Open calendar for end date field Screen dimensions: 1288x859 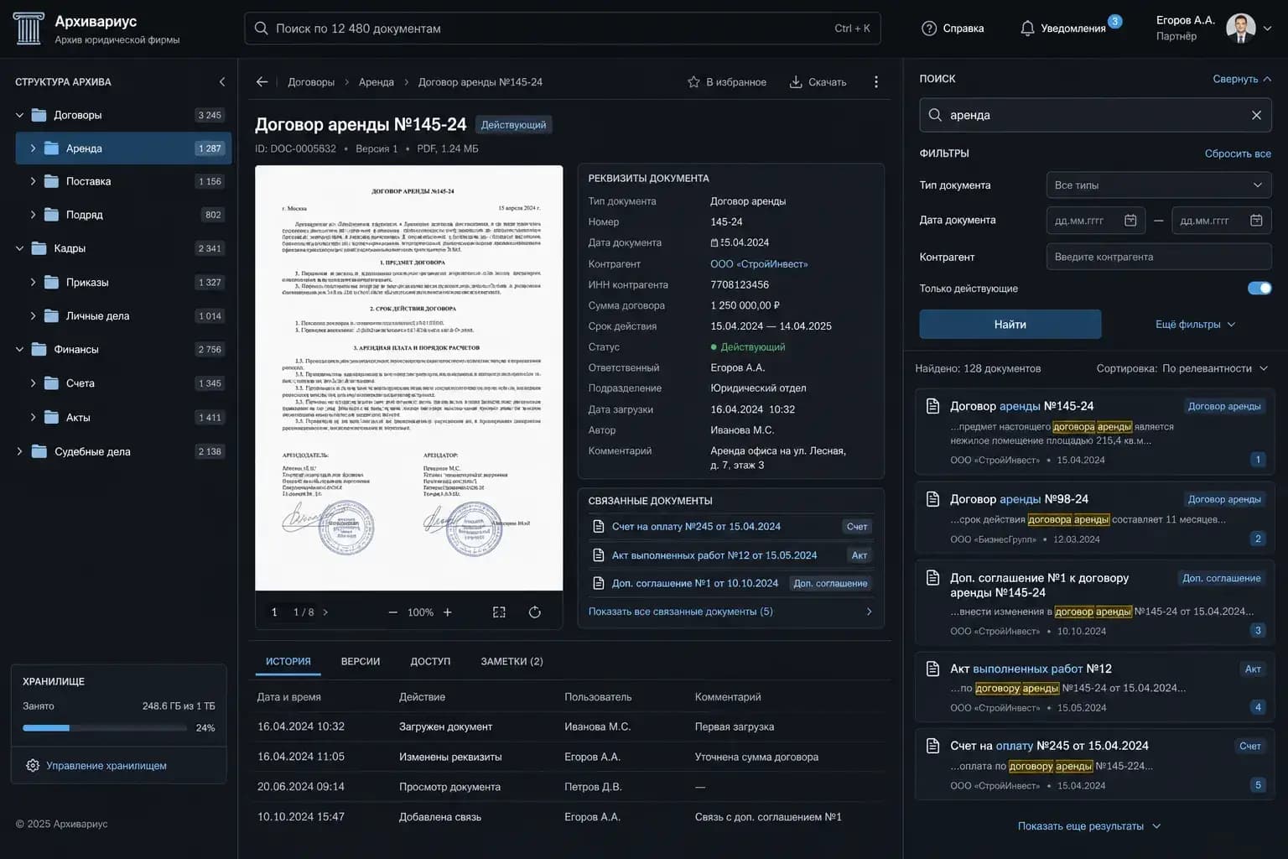[x=1256, y=221]
